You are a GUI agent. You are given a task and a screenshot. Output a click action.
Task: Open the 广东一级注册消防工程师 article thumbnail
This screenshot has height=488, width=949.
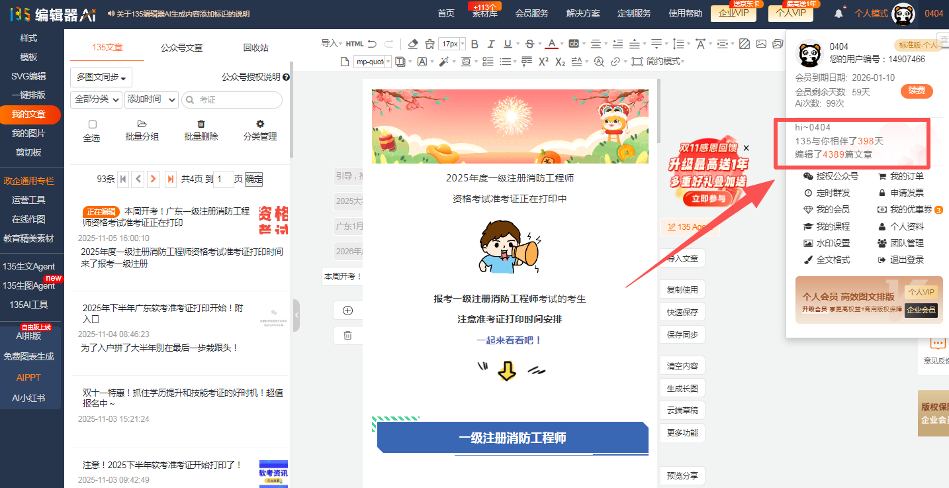273,220
